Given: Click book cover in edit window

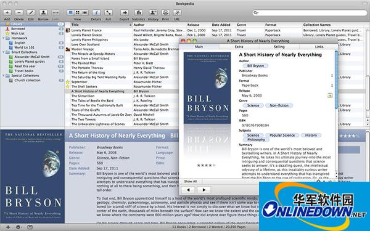Looking at the screenshot, I should point(207,88).
